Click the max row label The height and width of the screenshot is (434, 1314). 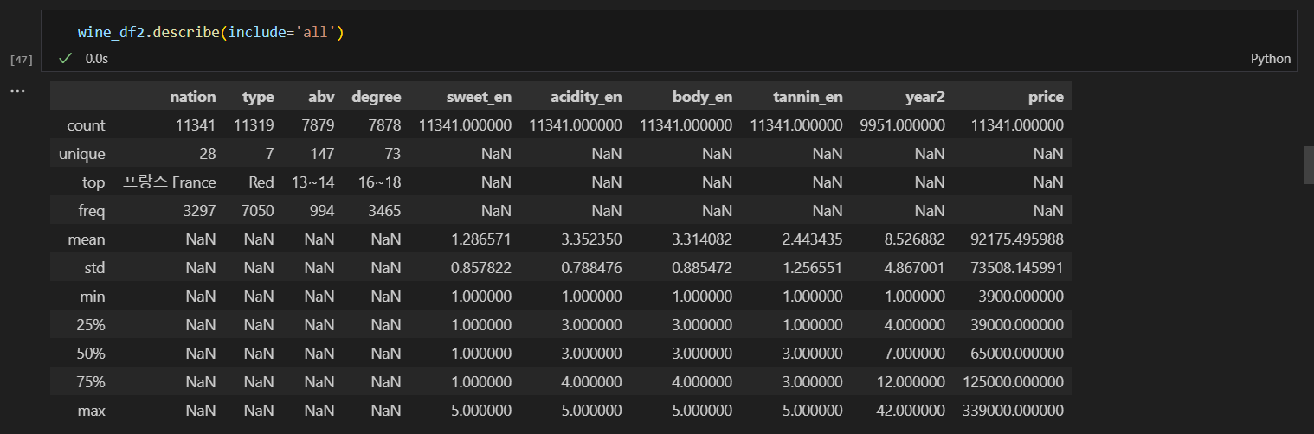pos(91,411)
